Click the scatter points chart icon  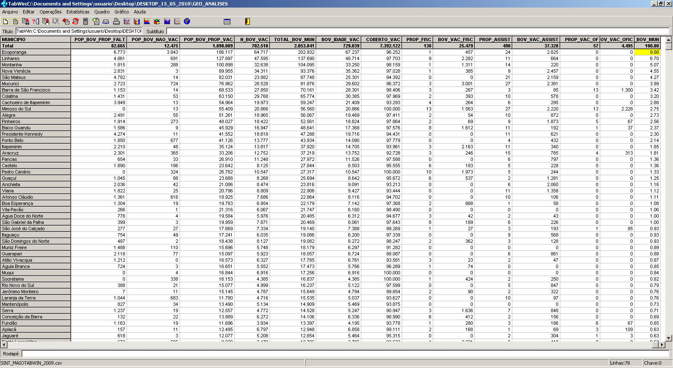(x=177, y=21)
